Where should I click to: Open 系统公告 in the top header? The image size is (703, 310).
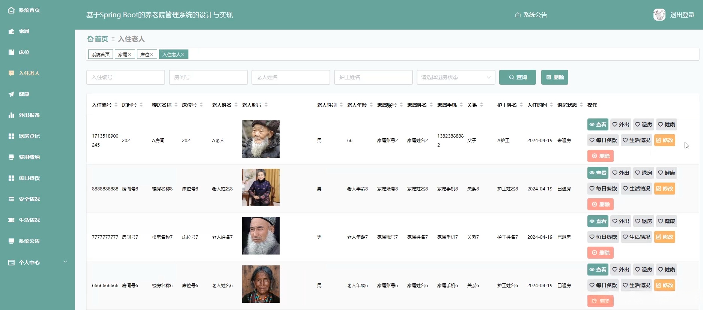[531, 15]
